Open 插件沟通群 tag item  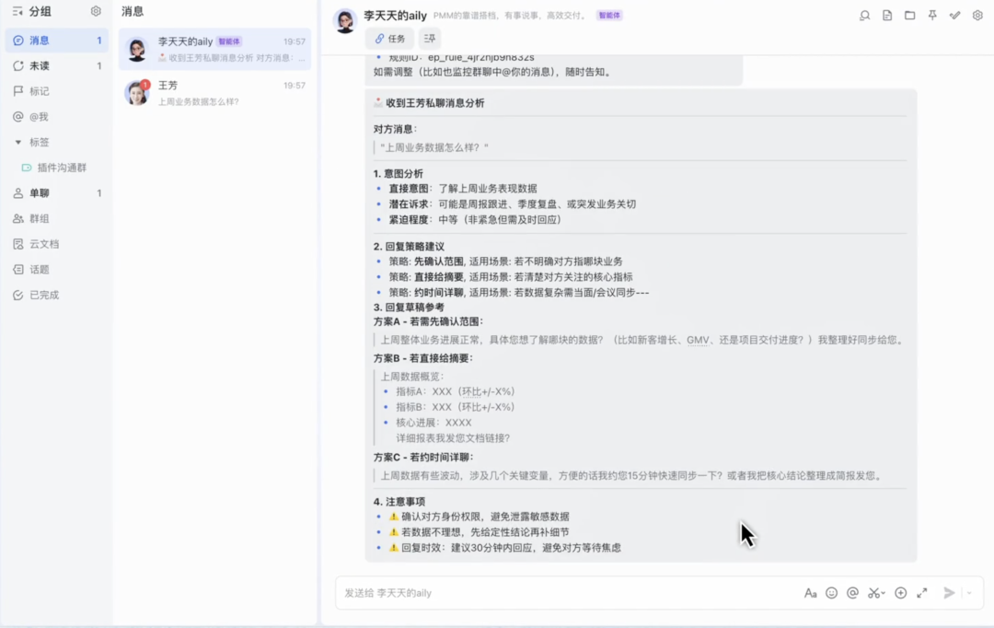click(62, 168)
